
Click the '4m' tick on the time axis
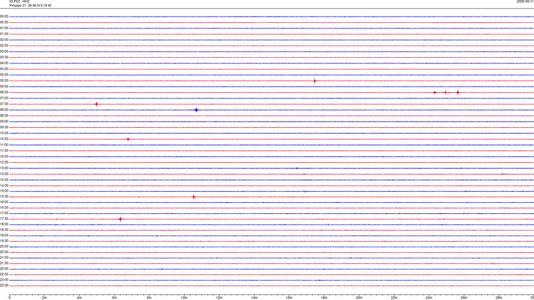80,298
